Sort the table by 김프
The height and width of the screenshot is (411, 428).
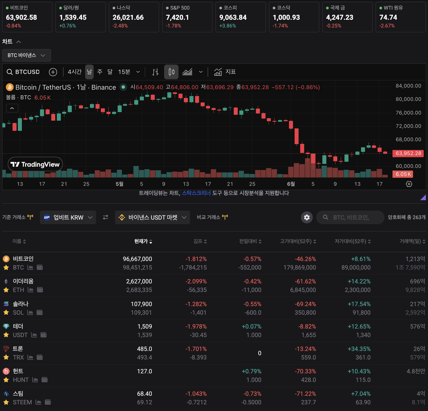pyautogui.click(x=200, y=242)
